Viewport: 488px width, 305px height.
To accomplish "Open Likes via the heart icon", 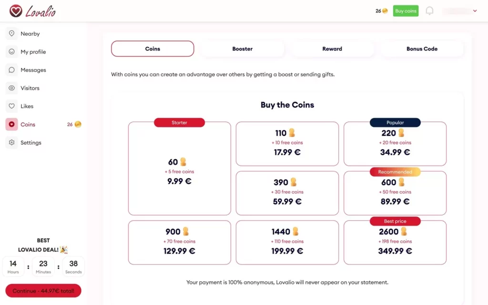I will pyautogui.click(x=12, y=106).
